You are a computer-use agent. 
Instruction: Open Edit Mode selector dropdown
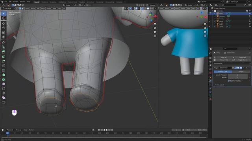click(8, 9)
